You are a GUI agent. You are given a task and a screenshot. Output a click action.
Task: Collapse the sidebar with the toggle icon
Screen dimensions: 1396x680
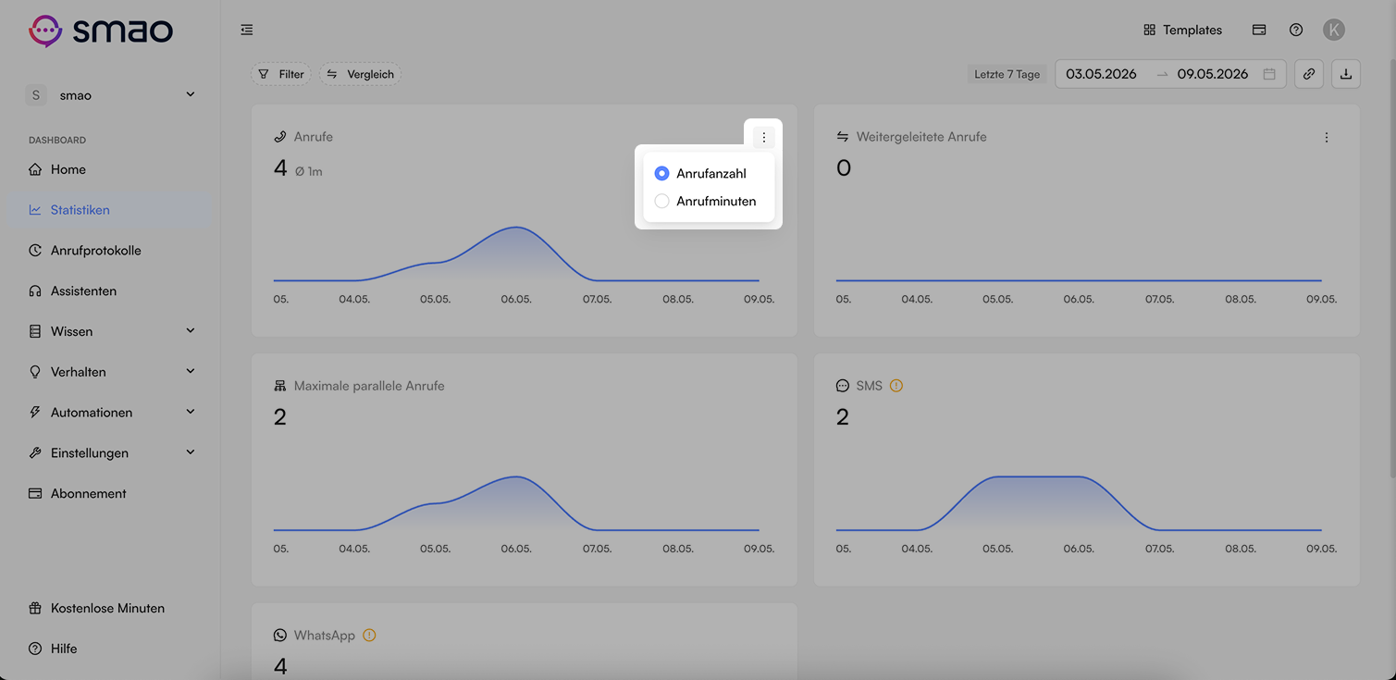click(246, 30)
